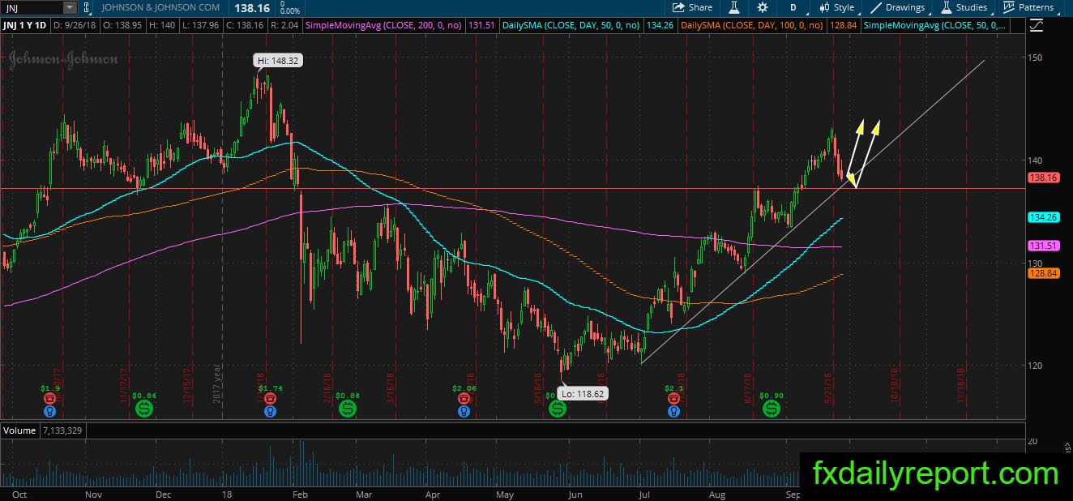Click the dividend icon beside the Lo: 118.62 bubble
1073x501 pixels.
[x=558, y=409]
